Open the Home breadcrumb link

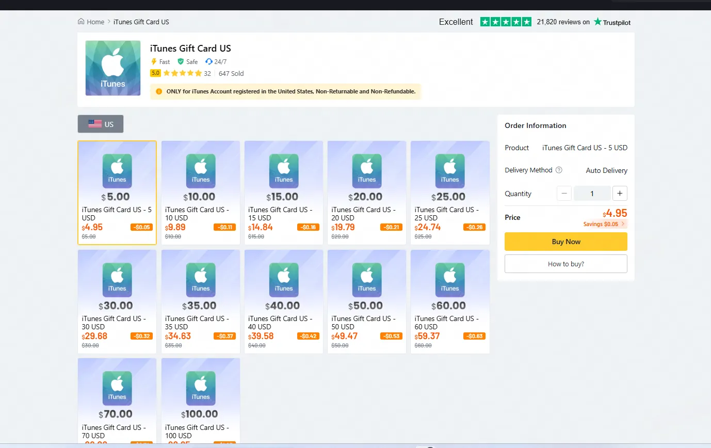tap(95, 22)
